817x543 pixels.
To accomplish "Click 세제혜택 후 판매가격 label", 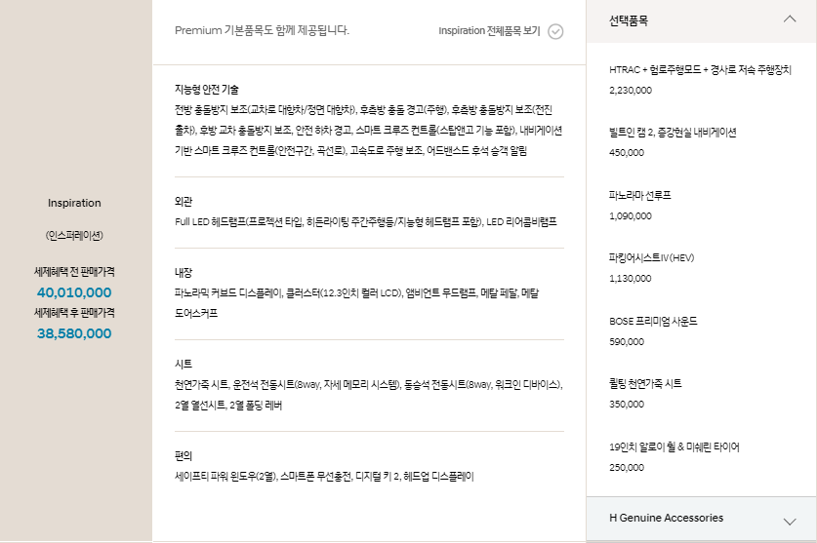I will (74, 313).
